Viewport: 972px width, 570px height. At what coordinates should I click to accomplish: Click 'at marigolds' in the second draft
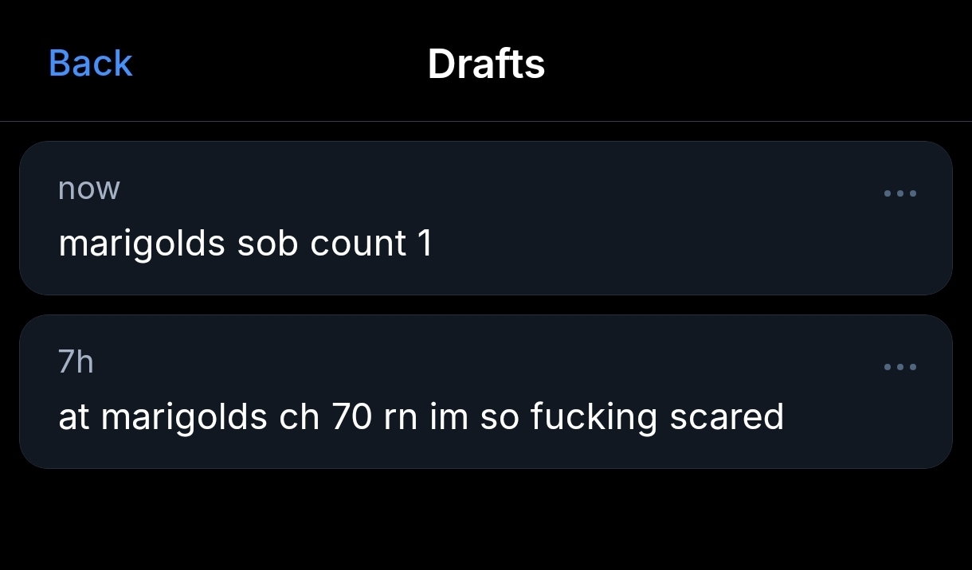pyautogui.click(x=163, y=417)
